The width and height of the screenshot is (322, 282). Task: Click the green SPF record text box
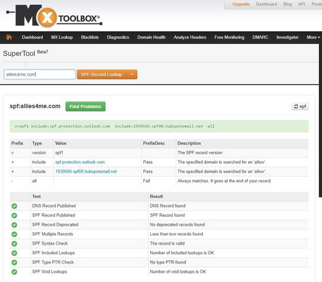coord(159,126)
